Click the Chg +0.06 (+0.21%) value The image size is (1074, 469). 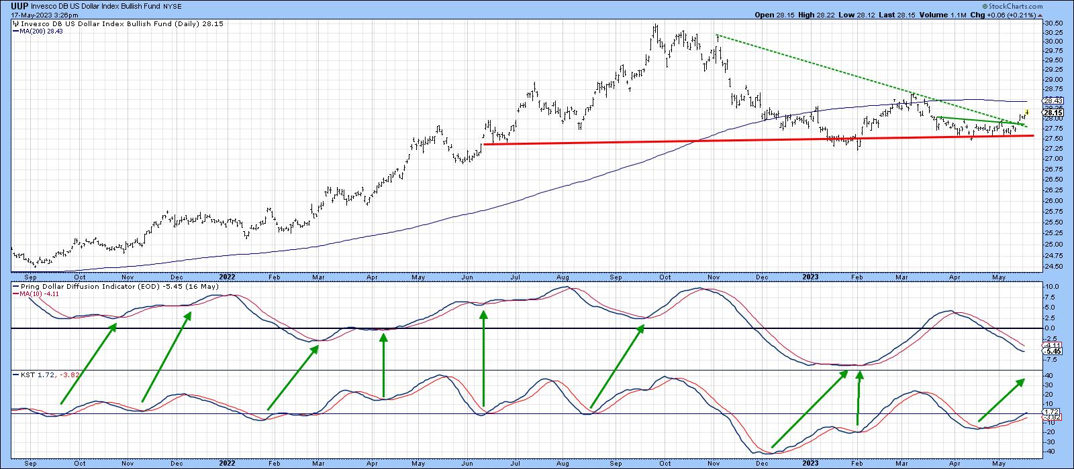point(1003,13)
